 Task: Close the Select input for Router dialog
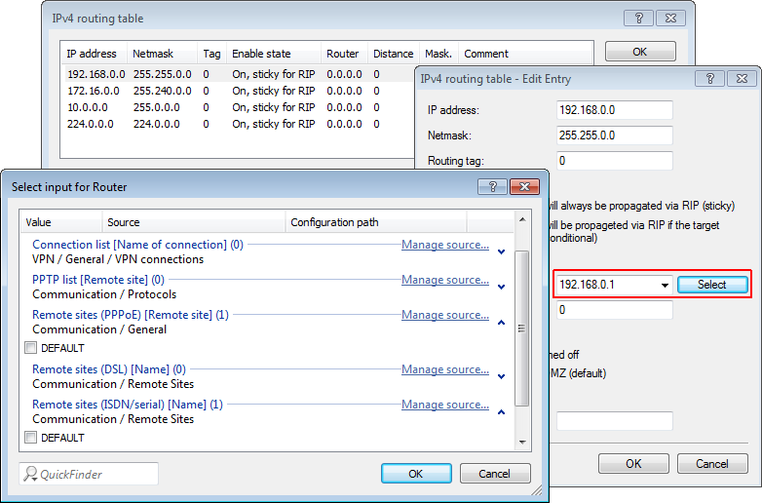(523, 186)
